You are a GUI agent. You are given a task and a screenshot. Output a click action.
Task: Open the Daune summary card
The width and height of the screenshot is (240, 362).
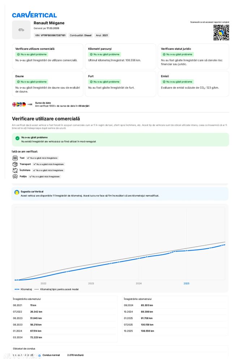[47, 84]
